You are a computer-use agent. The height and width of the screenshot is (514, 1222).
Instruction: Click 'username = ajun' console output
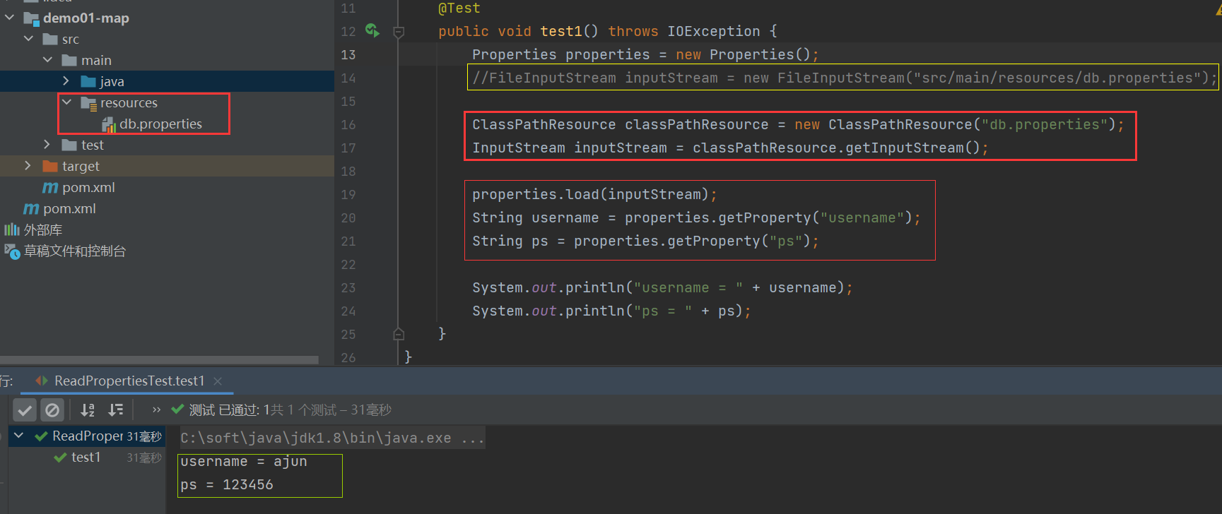[x=244, y=461]
